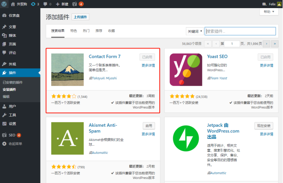The height and width of the screenshot is (183, 283).
Task: Open the updates icon showing 3
Action: 35,4
